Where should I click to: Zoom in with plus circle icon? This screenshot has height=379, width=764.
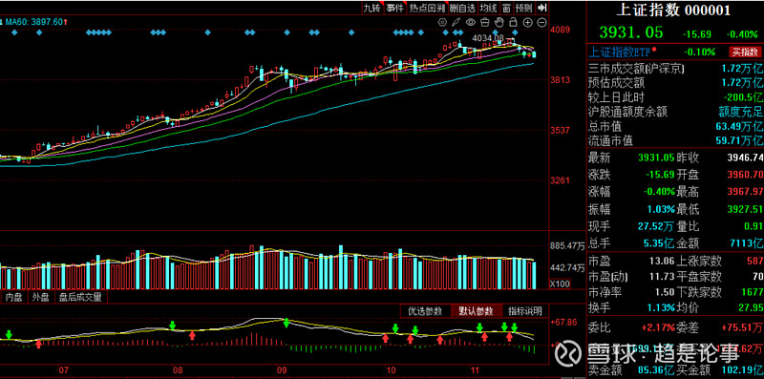[528, 22]
